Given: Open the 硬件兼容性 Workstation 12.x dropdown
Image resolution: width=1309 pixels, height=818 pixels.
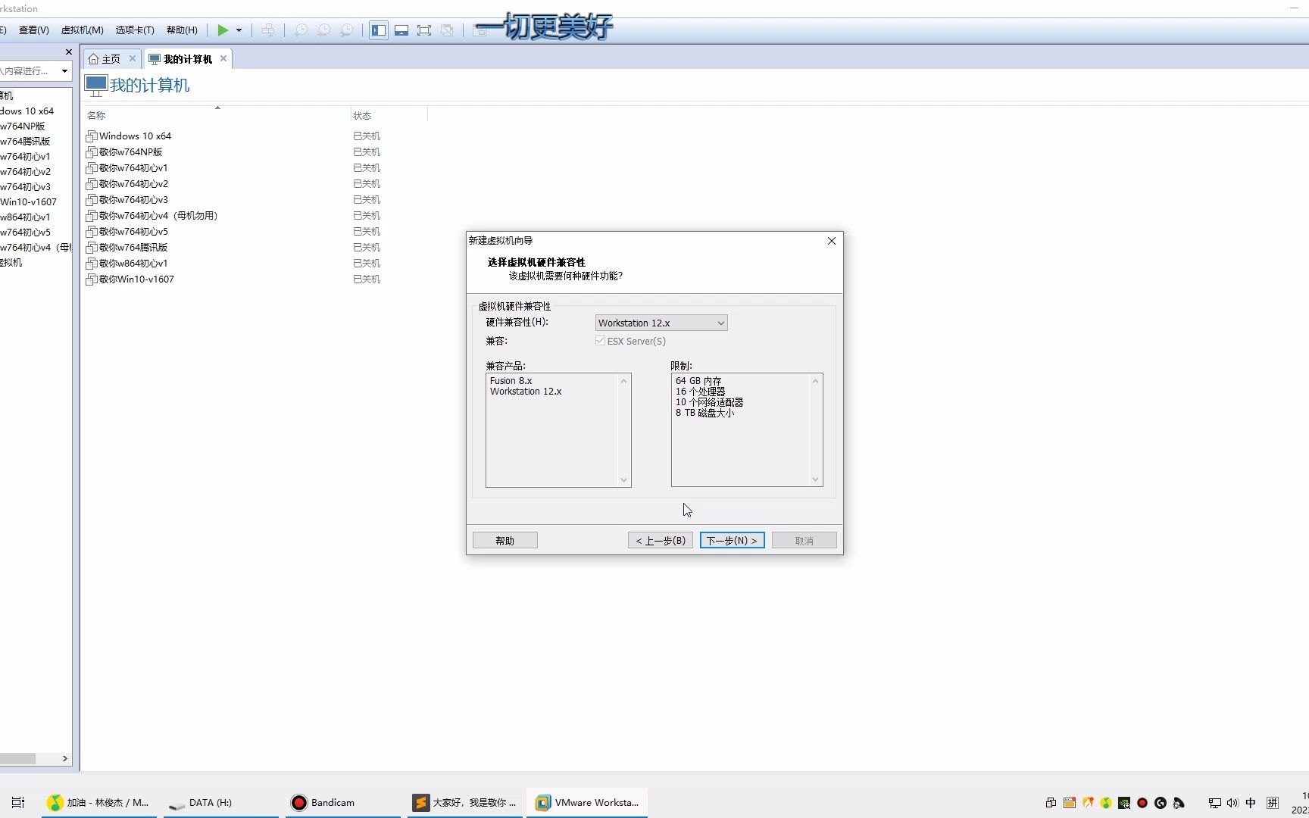Looking at the screenshot, I should 661,323.
